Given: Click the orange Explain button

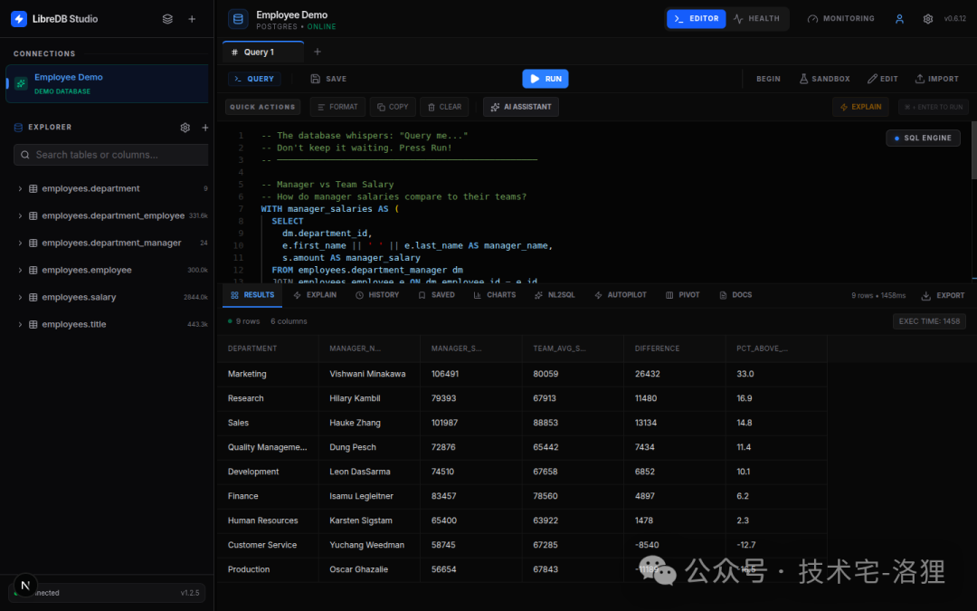Looking at the screenshot, I should 860,107.
